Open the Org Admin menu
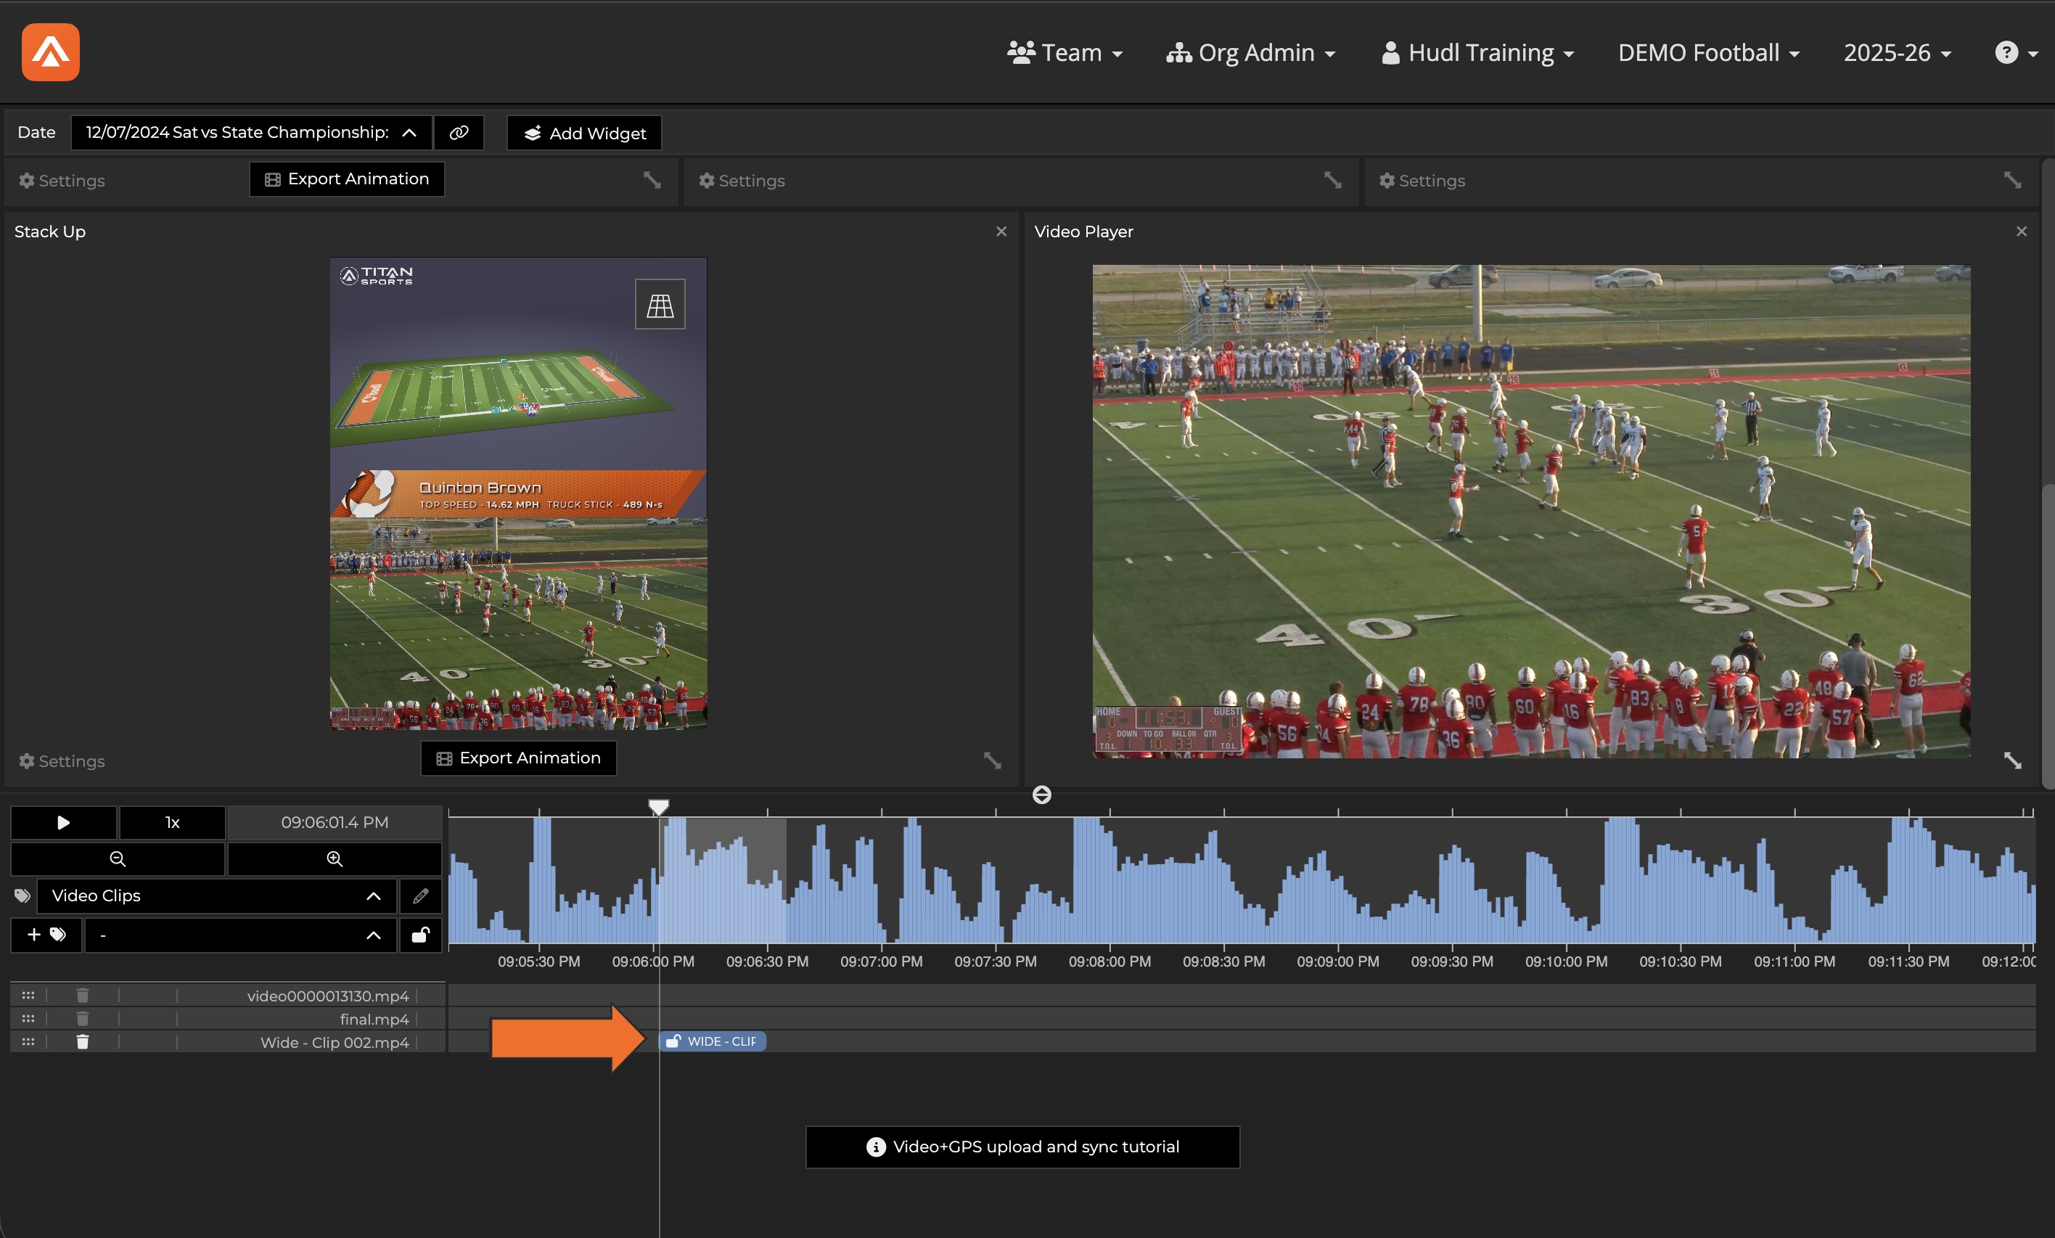This screenshot has height=1238, width=2055. pyautogui.click(x=1250, y=52)
